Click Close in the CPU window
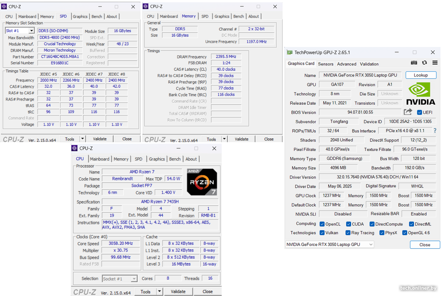Viewport: 444px width, 296px height. pyautogui.click(x=208, y=291)
